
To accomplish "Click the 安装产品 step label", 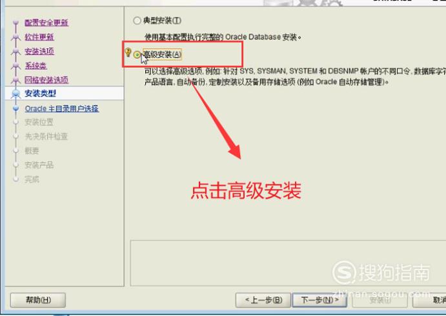I will [x=39, y=165].
